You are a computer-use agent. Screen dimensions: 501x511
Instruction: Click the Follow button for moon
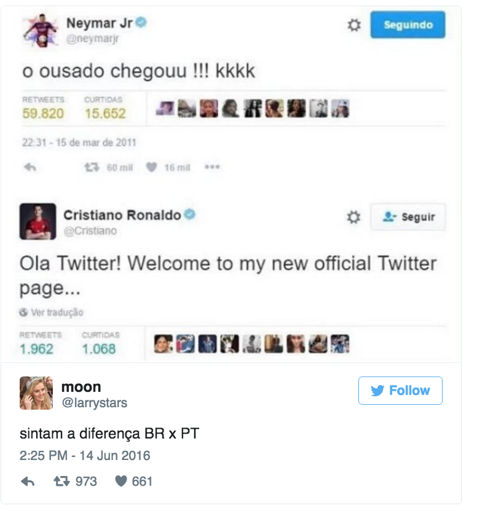point(400,391)
